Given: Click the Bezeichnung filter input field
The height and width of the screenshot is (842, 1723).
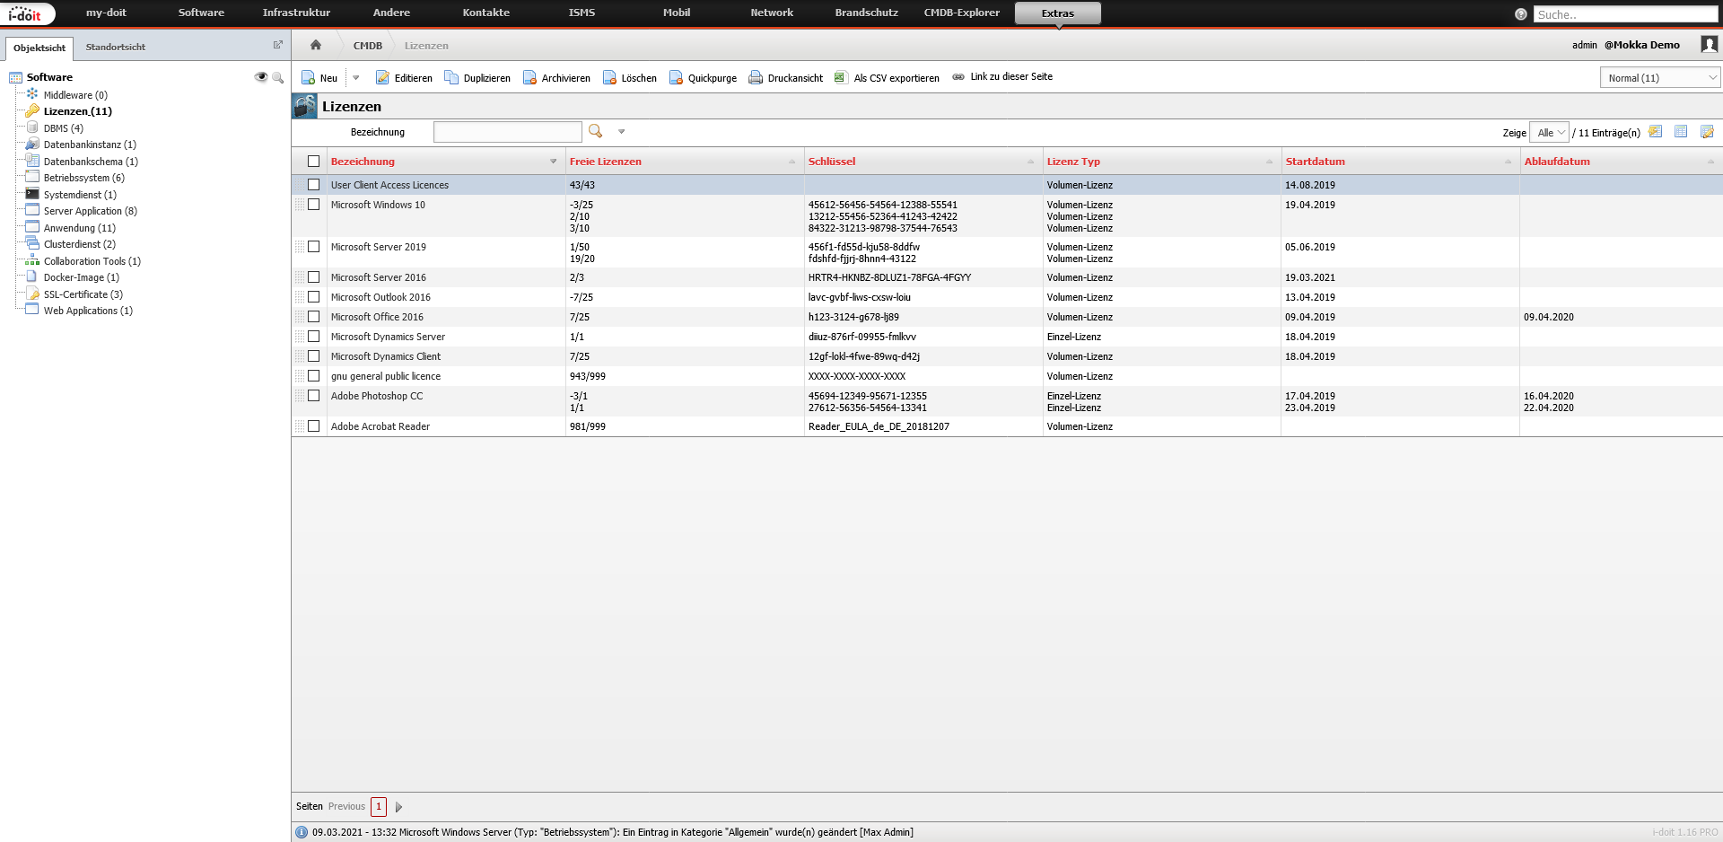Looking at the screenshot, I should [507, 132].
